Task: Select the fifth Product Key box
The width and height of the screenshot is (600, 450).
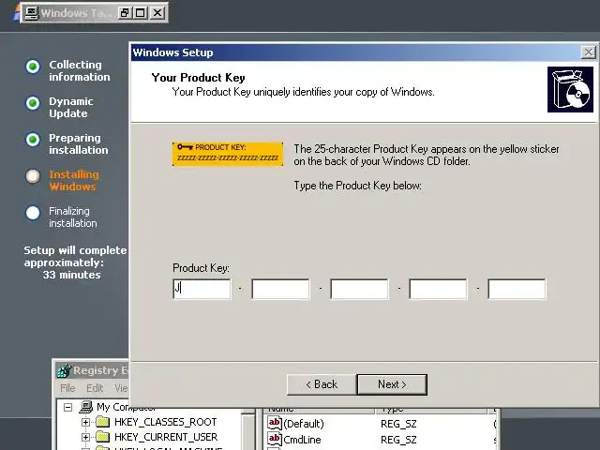Action: pos(517,289)
